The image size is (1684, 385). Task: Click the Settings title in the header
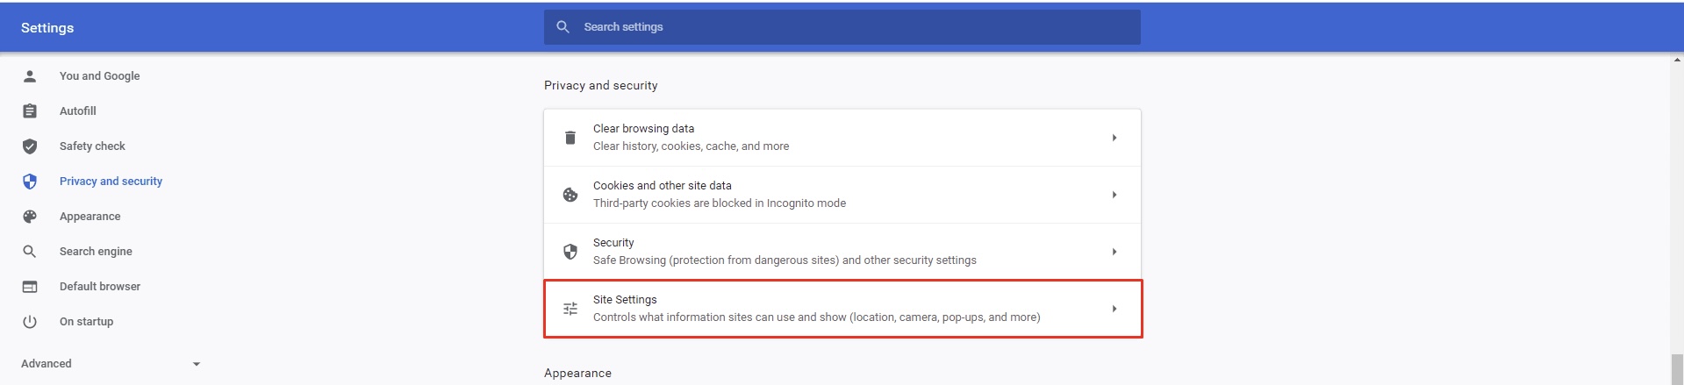(47, 28)
